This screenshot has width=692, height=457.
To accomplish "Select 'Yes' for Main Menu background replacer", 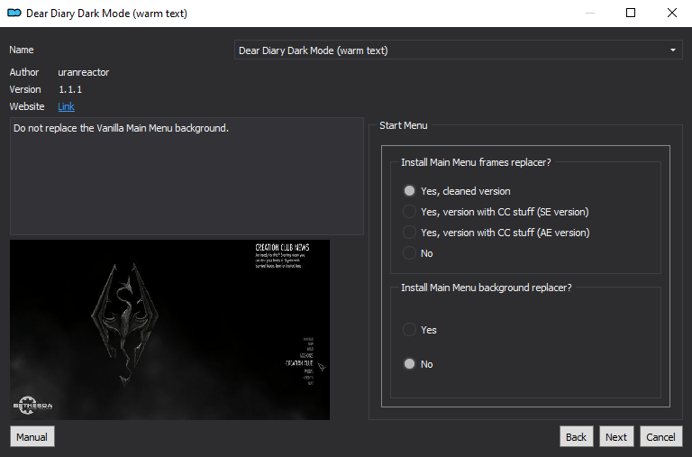I will click(420, 329).
